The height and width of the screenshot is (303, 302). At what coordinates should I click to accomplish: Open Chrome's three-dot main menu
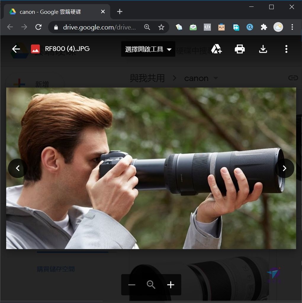click(x=292, y=27)
